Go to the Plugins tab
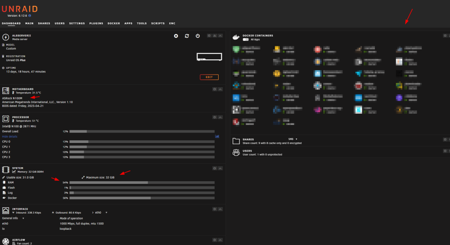Screen dimensions: 450x245 point(96,23)
